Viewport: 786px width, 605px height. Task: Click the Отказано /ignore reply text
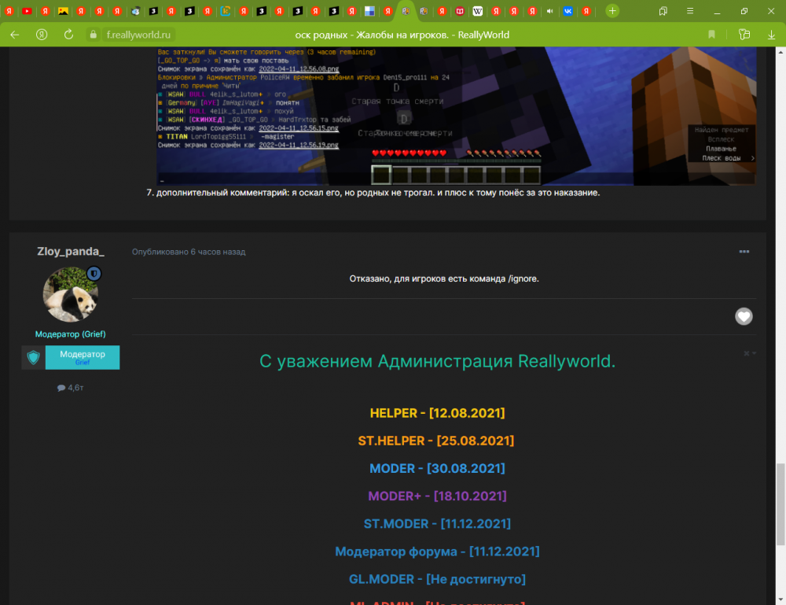point(444,279)
